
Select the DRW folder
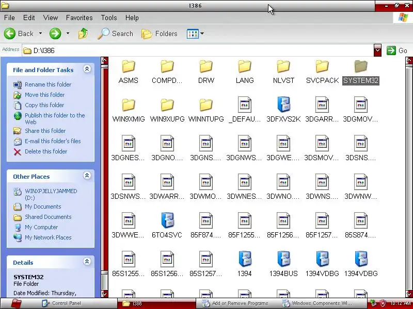pos(206,72)
